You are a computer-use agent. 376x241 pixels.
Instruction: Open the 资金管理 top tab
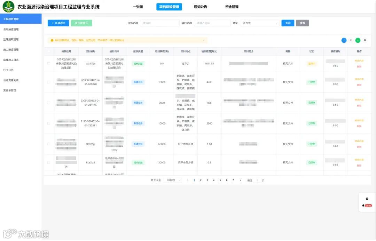pyautogui.click(x=232, y=7)
